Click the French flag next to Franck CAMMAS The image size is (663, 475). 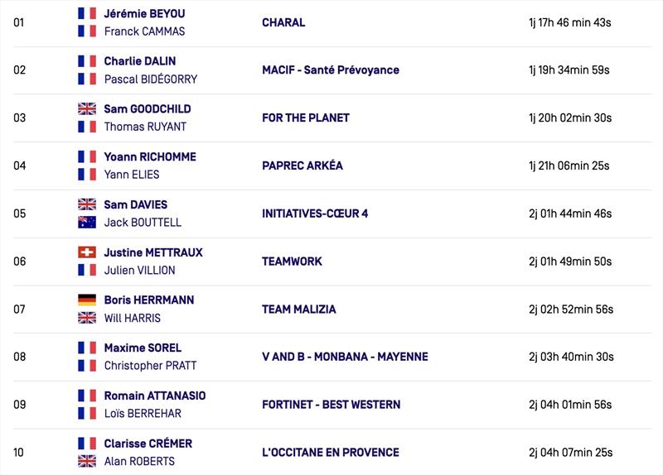click(87, 31)
